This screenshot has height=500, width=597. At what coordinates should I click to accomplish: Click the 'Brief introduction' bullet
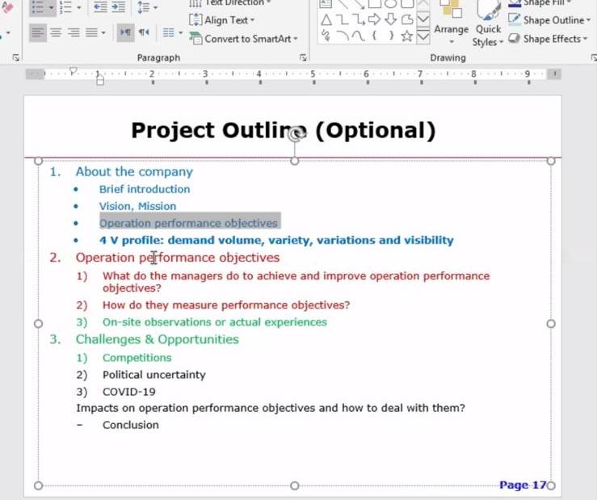[x=145, y=189]
